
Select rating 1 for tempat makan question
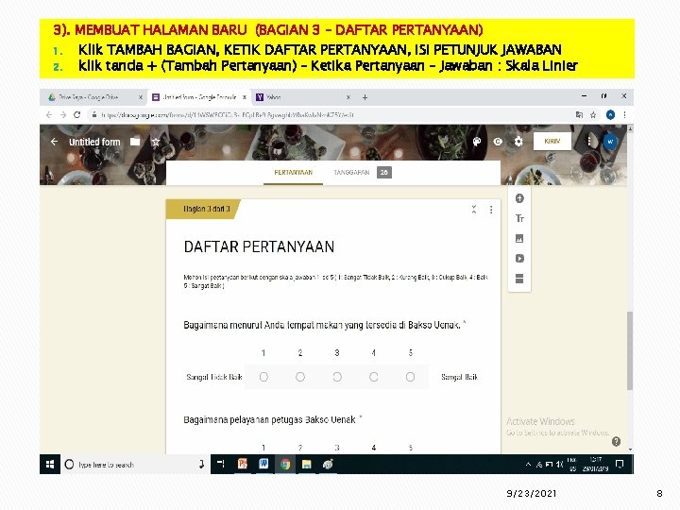click(263, 377)
